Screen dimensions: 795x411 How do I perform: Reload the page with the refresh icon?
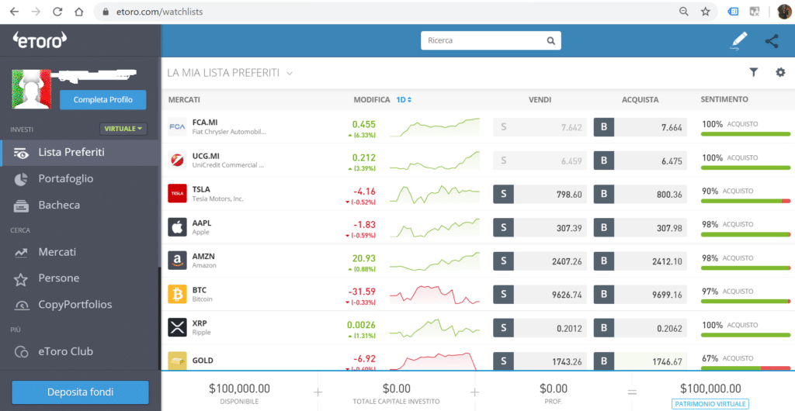pyautogui.click(x=57, y=12)
